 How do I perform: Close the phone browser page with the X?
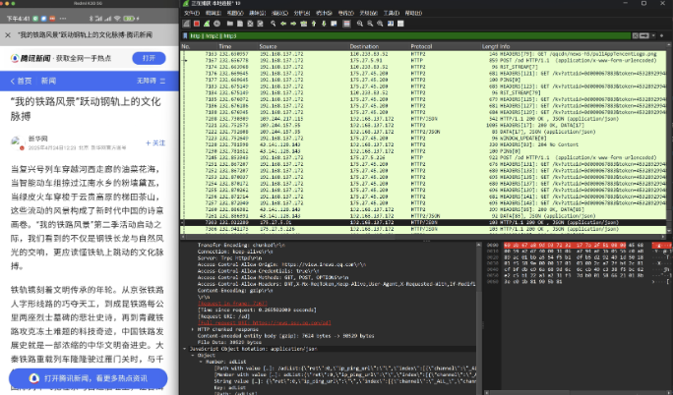click(x=8, y=35)
